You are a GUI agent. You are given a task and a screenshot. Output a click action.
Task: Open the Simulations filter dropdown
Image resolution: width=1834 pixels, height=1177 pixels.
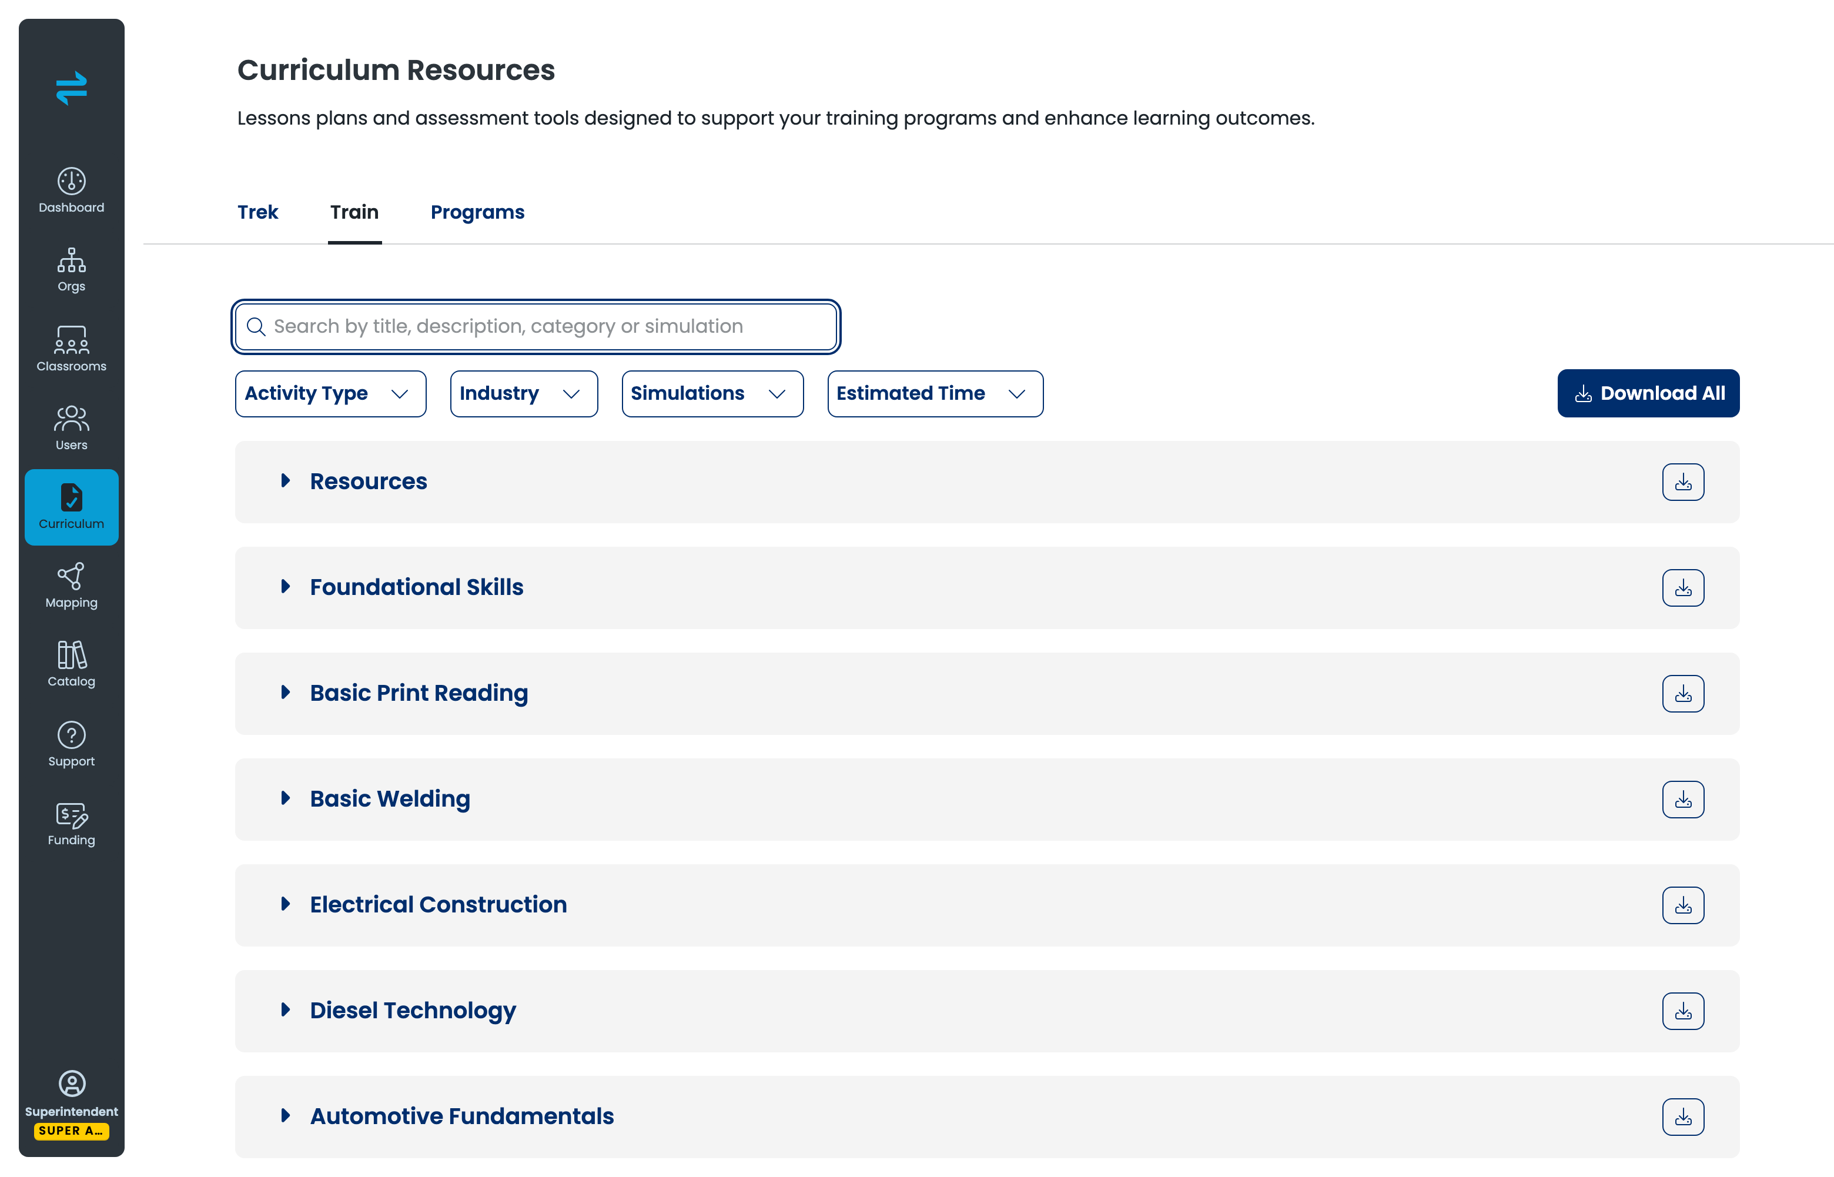click(x=713, y=394)
